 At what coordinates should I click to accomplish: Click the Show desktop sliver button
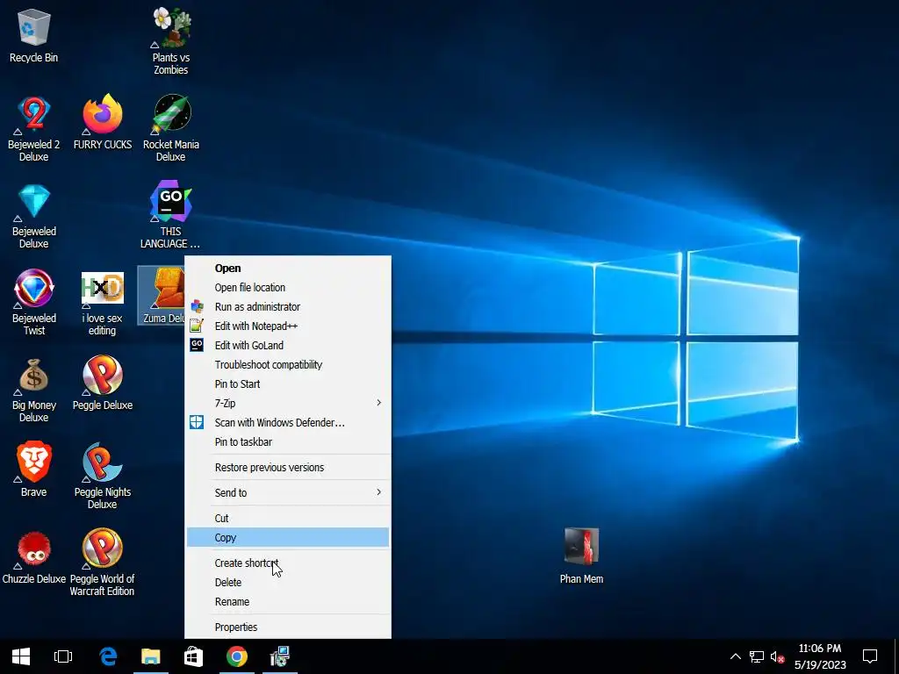[x=895, y=656]
